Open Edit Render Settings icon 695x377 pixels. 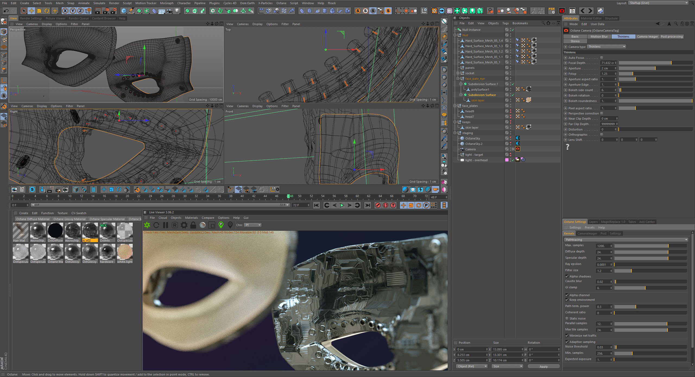click(x=113, y=11)
